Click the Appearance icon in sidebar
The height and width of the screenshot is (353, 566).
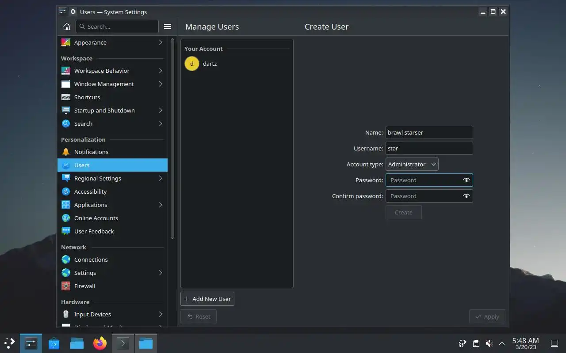tap(66, 42)
